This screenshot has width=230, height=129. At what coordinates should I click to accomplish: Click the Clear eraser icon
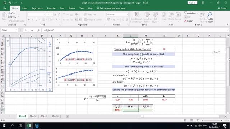[185, 21]
